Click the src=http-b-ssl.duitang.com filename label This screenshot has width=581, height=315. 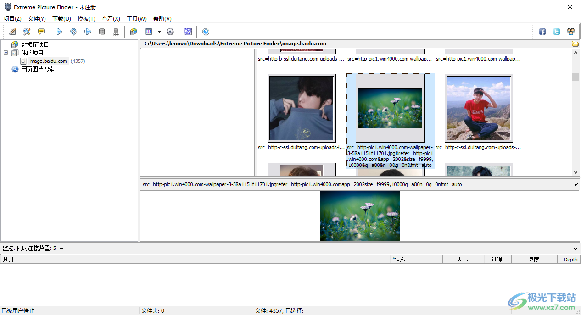[301, 59]
